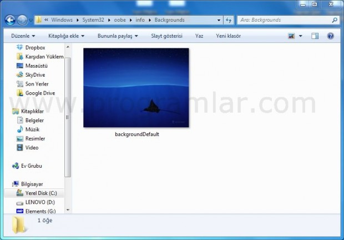
Task: Open Elements (G:) drive
Action: [36, 211]
